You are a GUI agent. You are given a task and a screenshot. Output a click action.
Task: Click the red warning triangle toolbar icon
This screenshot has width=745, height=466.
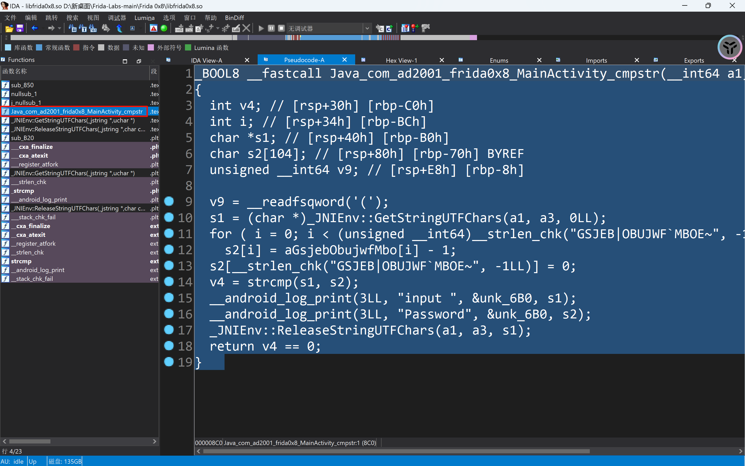point(153,28)
